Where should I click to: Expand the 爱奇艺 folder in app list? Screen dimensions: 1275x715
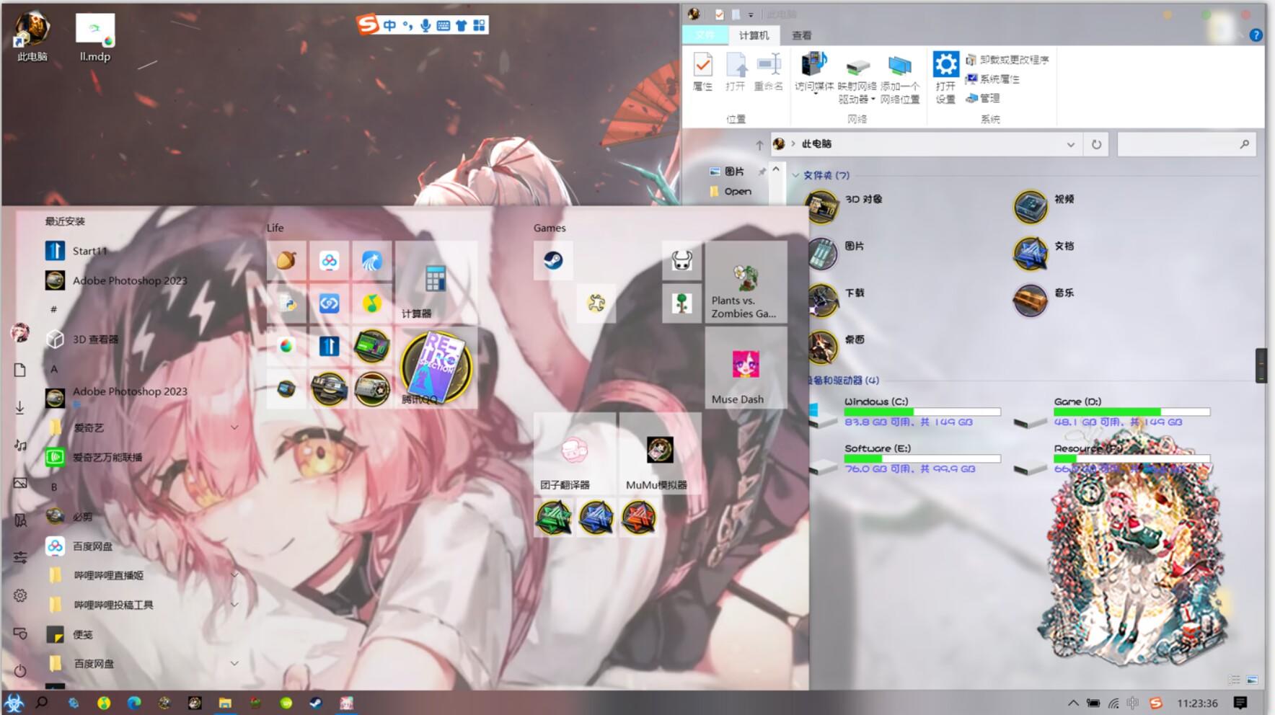pos(234,427)
